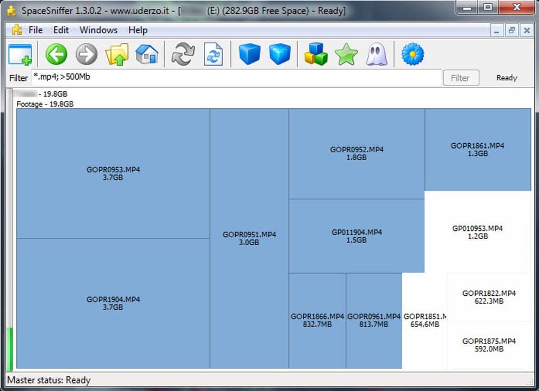
Task: Select GOPR1866.MP4 832.7MB block
Action: pyautogui.click(x=317, y=320)
